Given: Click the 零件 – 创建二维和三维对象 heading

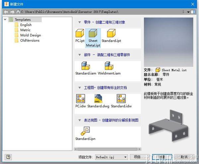Looking at the screenshot, I should click(104, 22).
